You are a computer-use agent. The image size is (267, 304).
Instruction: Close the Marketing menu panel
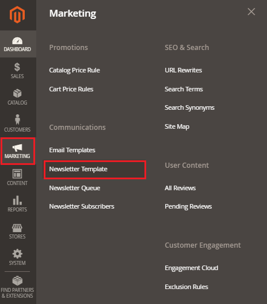(251, 12)
